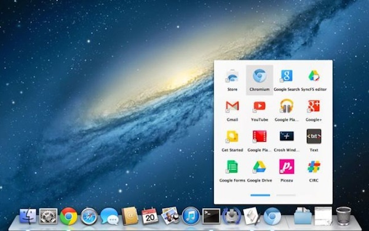Open Google Chrome in the Dock
This screenshot has width=369, height=231.
(68, 216)
